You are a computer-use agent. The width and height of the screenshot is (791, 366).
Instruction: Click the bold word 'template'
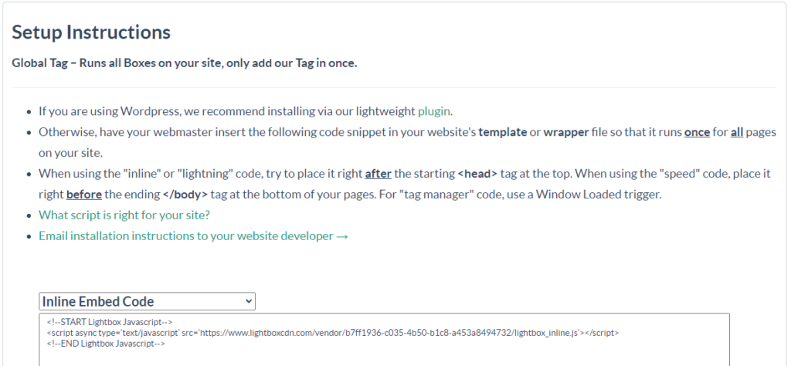[503, 132]
